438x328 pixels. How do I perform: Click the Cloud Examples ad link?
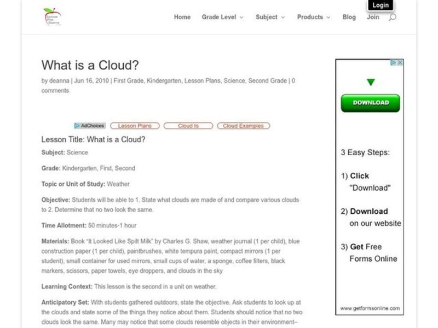(243, 125)
